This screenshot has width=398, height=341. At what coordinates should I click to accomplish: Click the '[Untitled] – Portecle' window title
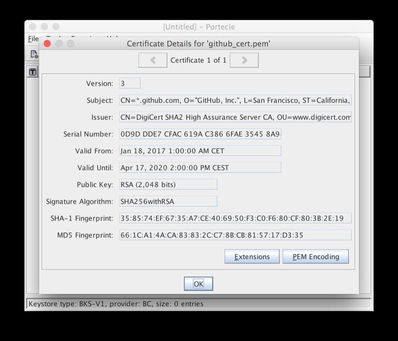coord(199,27)
